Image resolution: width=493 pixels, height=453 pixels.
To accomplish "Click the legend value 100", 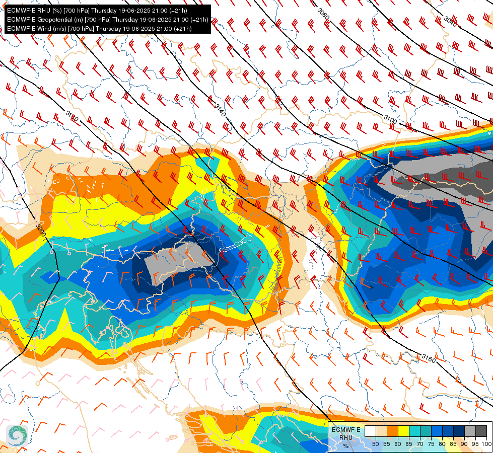I will pyautogui.click(x=486, y=444).
